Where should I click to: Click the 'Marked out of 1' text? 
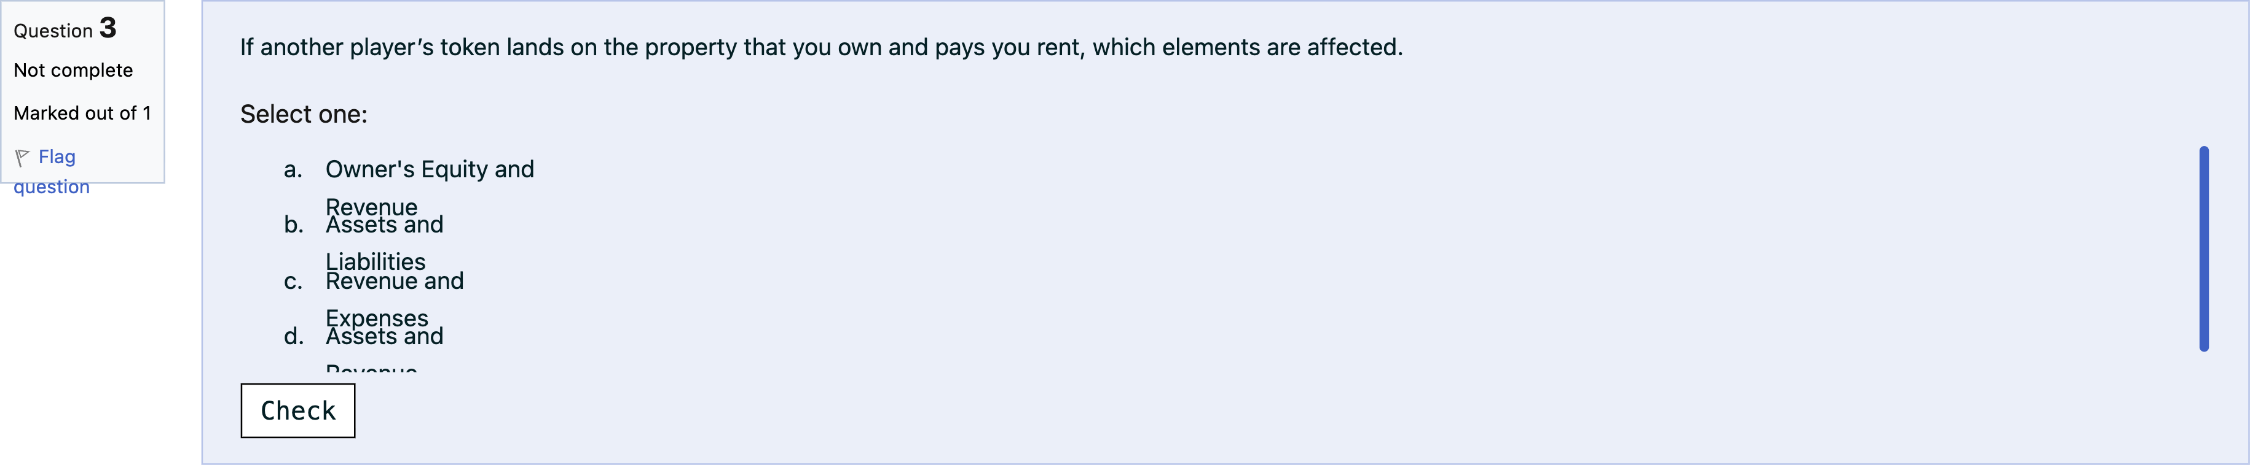click(82, 113)
